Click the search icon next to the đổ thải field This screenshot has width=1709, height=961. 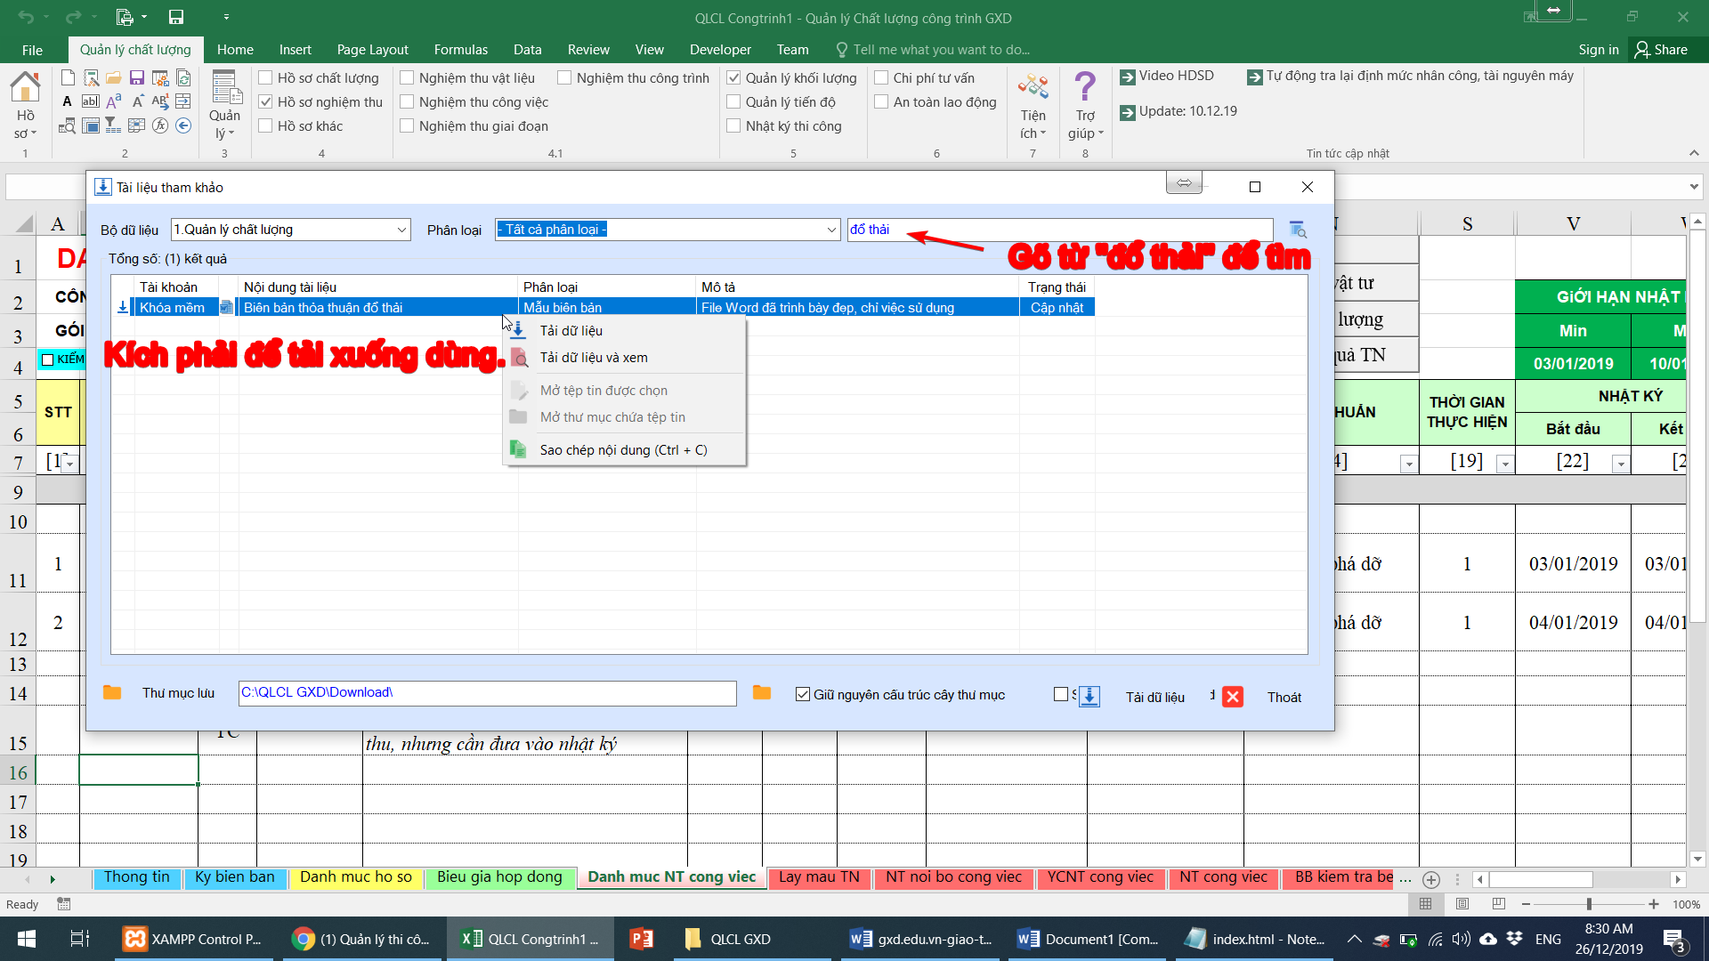(1298, 230)
